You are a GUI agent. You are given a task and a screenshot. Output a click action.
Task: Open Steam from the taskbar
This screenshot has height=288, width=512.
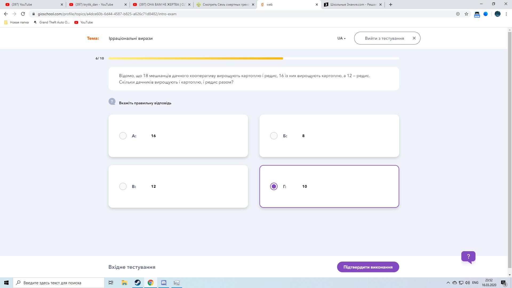point(138,283)
